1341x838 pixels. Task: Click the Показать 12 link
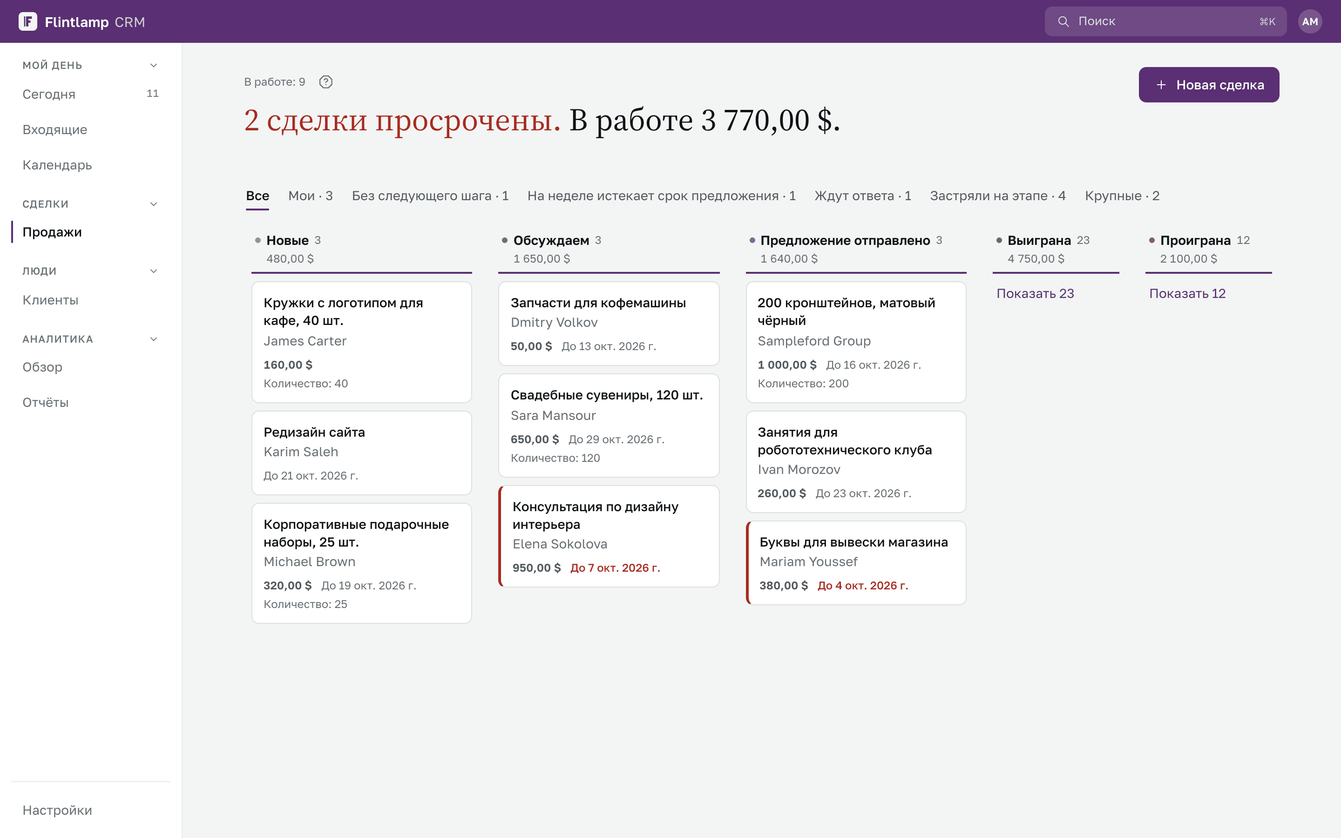pyautogui.click(x=1187, y=294)
